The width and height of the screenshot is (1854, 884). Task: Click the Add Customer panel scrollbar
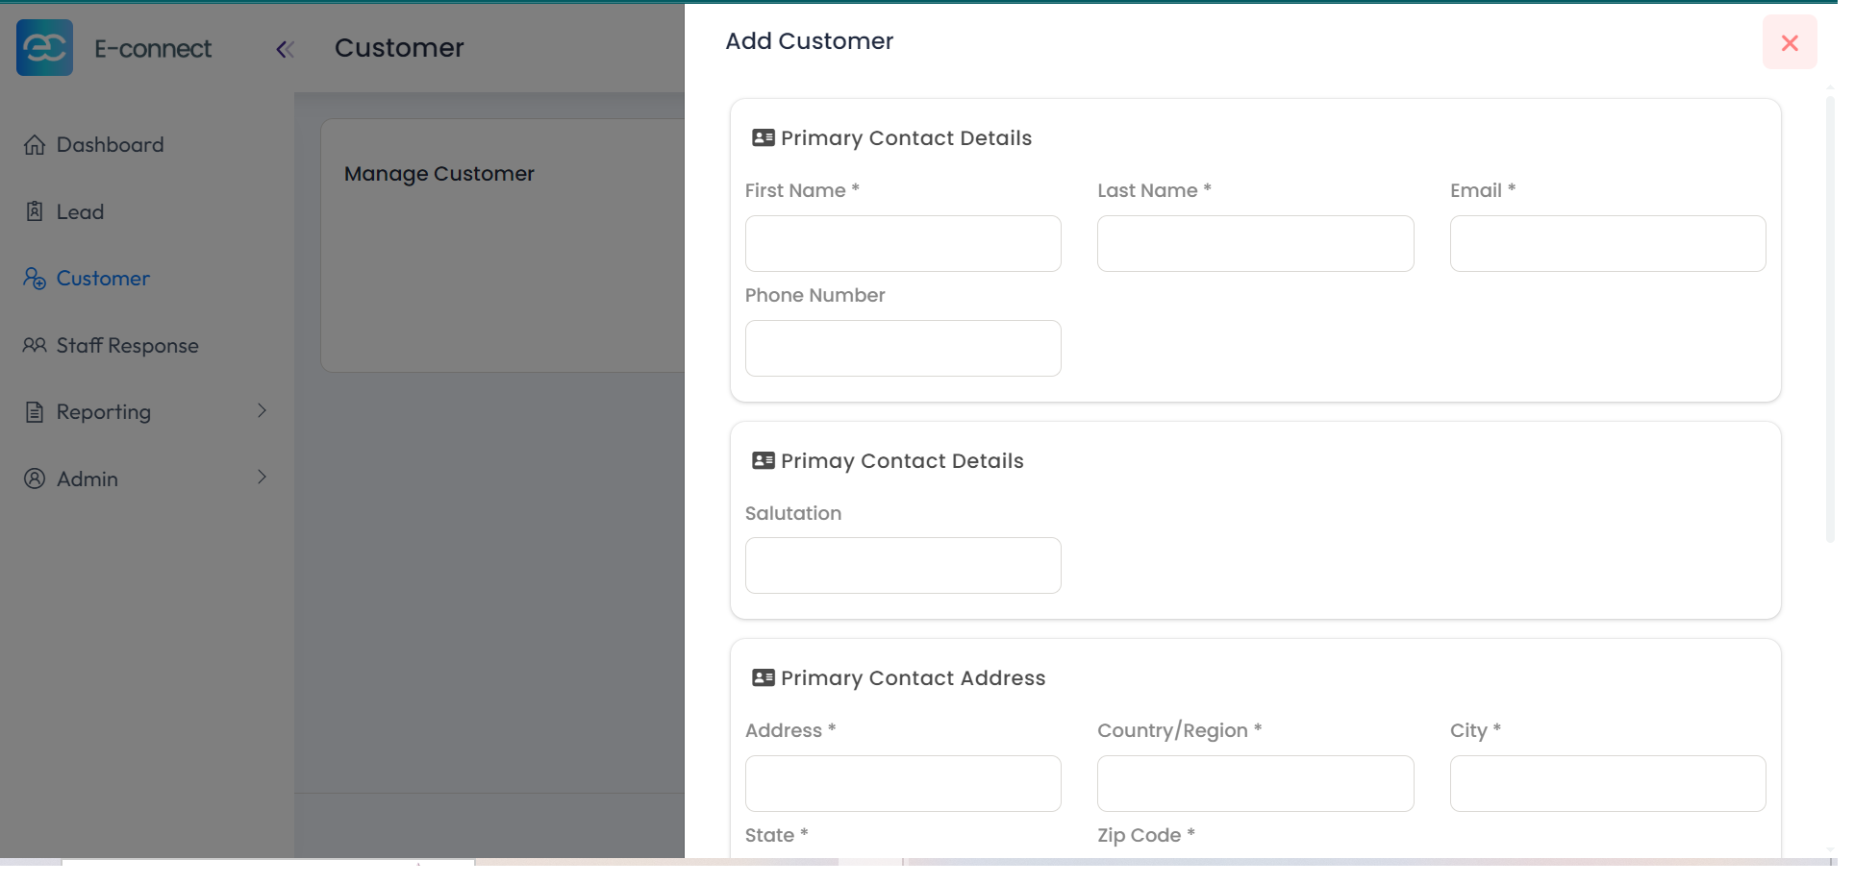(x=1830, y=317)
